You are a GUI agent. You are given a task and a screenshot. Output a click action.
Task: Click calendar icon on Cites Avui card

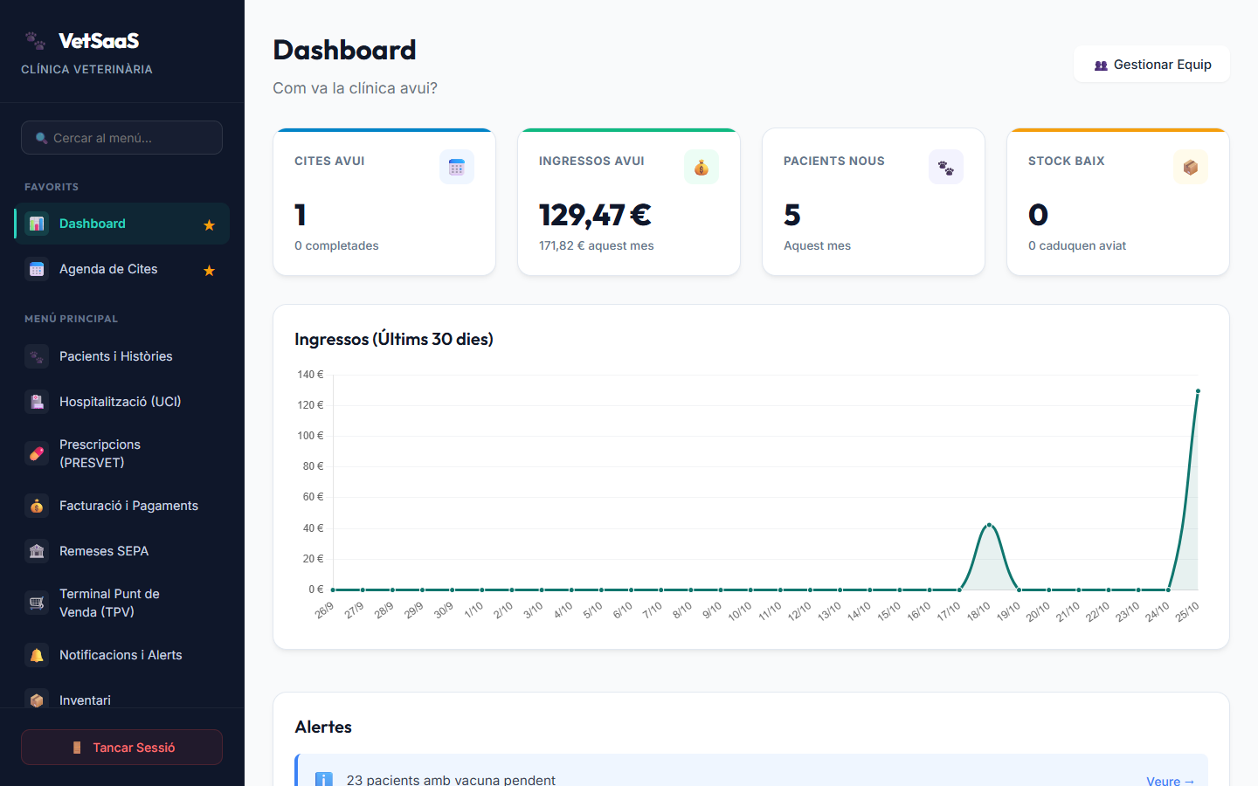(457, 167)
